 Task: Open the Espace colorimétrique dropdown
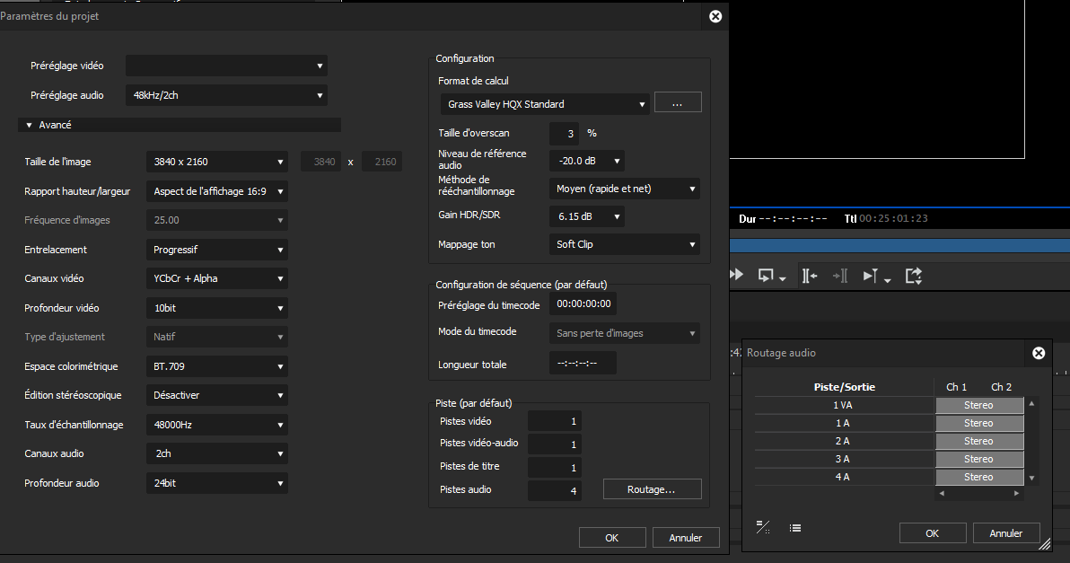[216, 366]
